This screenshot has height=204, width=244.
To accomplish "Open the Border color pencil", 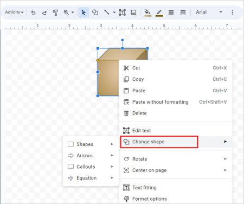I will [159, 12].
